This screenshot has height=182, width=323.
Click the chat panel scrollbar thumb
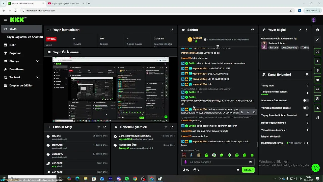(x=257, y=144)
